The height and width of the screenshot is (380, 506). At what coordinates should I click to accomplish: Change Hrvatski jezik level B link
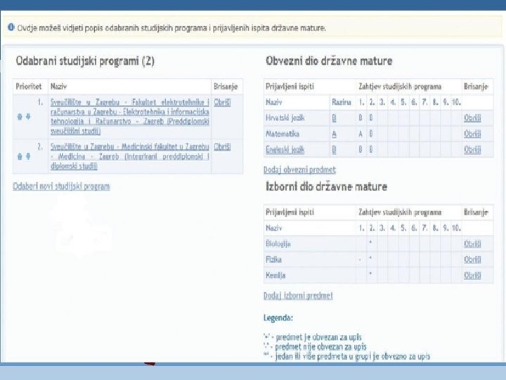[x=334, y=118]
